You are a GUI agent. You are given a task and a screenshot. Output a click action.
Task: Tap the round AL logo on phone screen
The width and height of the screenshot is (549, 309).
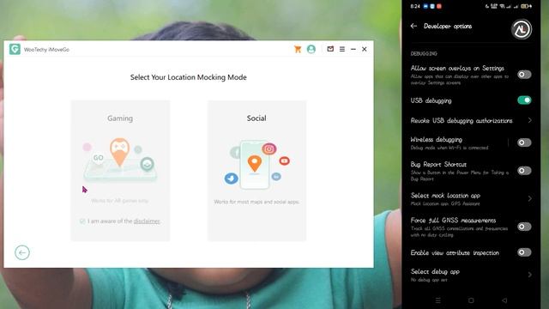(x=522, y=29)
